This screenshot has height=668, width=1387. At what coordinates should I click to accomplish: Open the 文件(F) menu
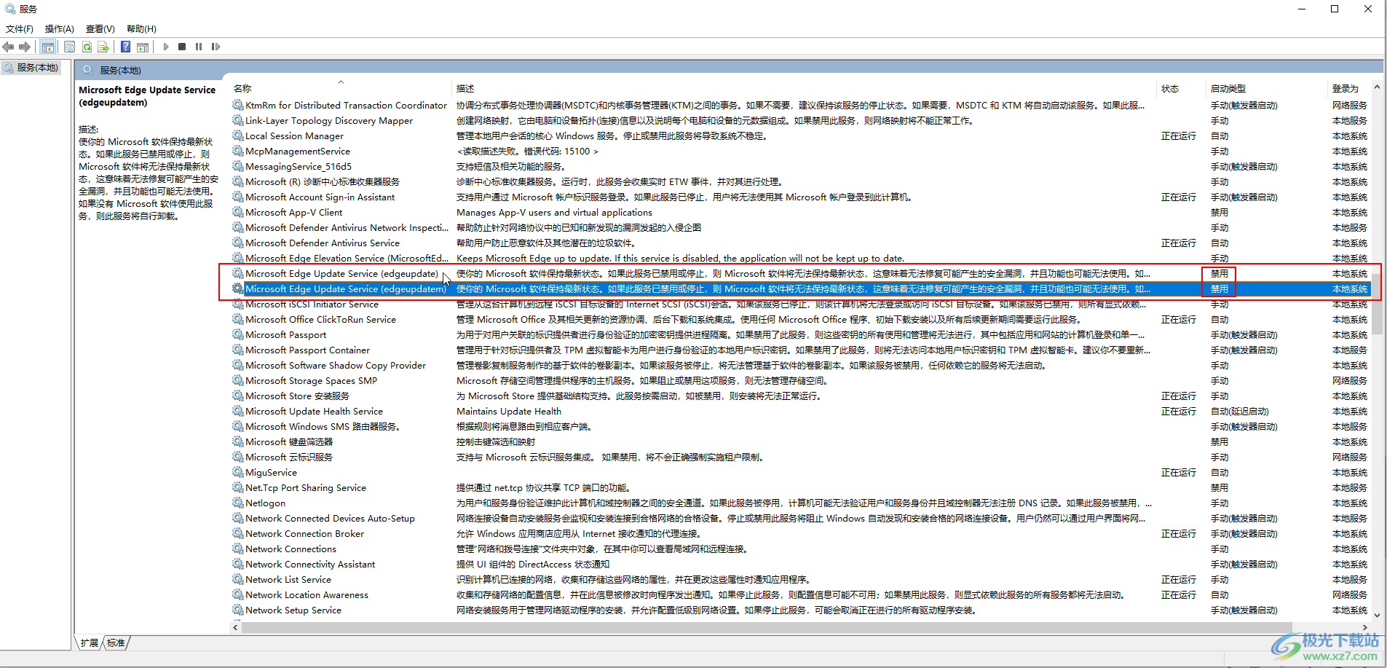tap(20, 29)
